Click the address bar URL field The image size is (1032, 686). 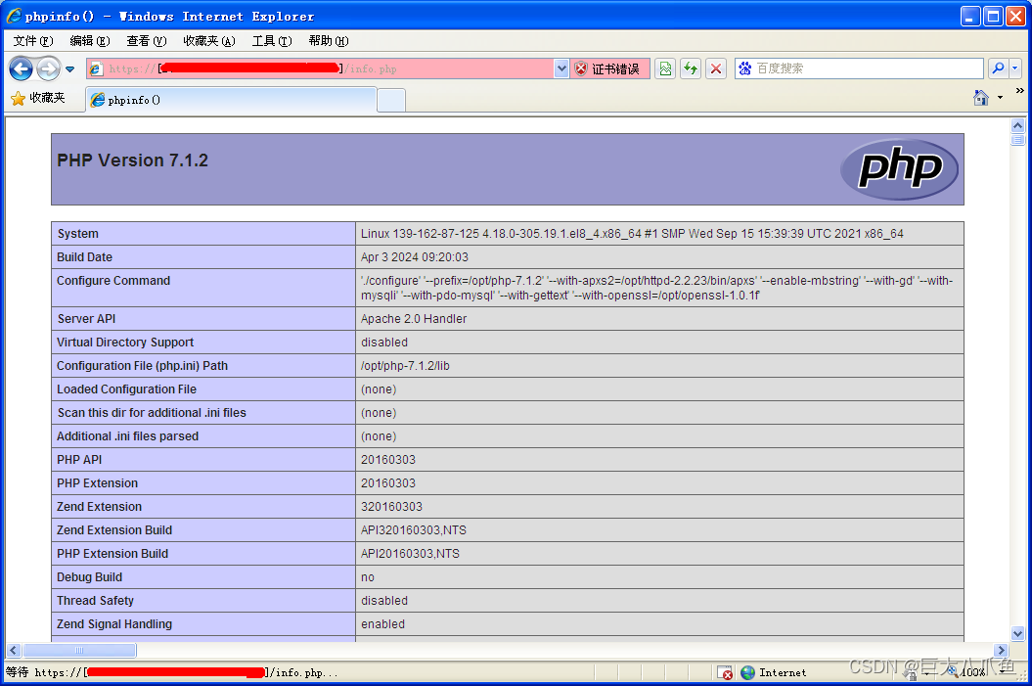322,69
